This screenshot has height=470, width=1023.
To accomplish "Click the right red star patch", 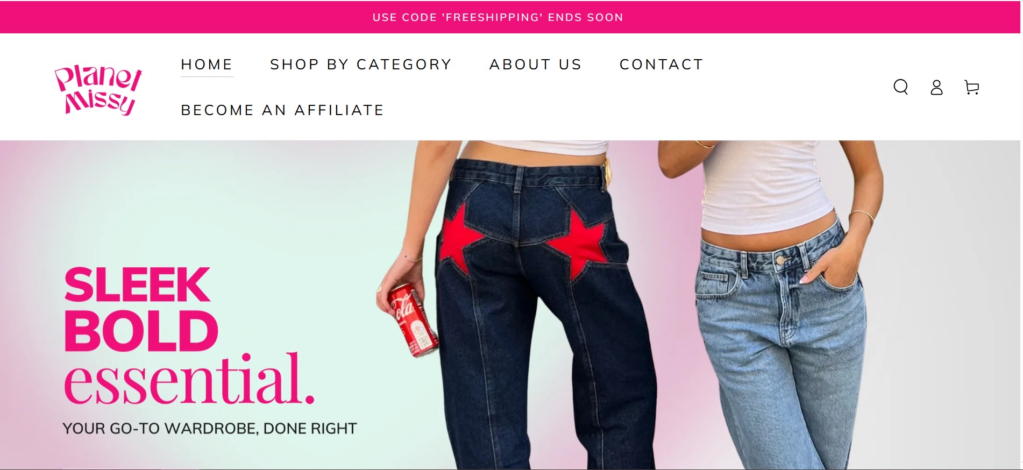I will pos(578,242).
